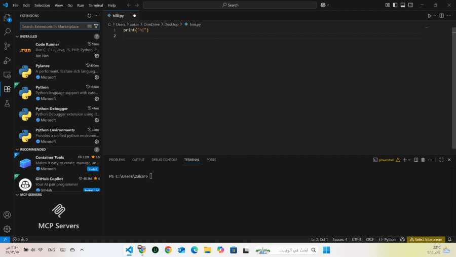
Task: Open the remote window indicator
Action: click(5, 239)
